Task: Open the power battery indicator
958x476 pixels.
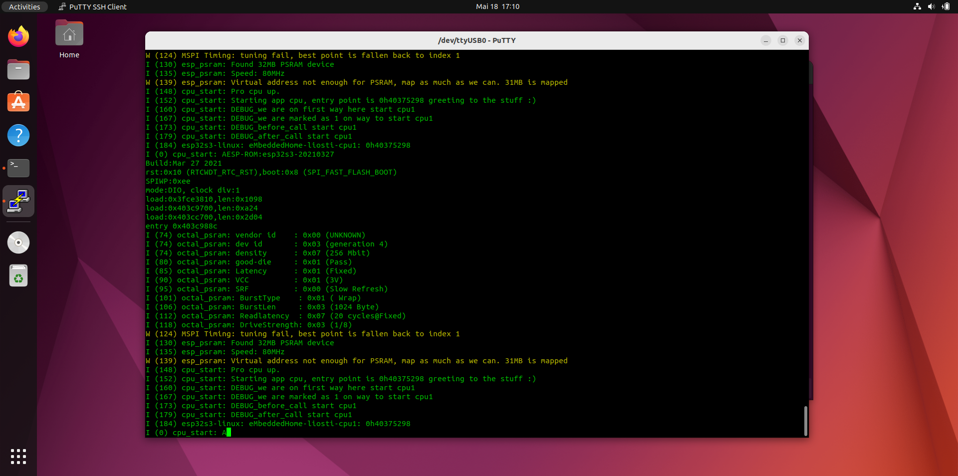Action: point(946,6)
